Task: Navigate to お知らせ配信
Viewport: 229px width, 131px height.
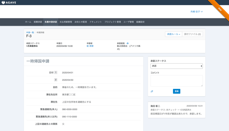Action: click(81, 22)
